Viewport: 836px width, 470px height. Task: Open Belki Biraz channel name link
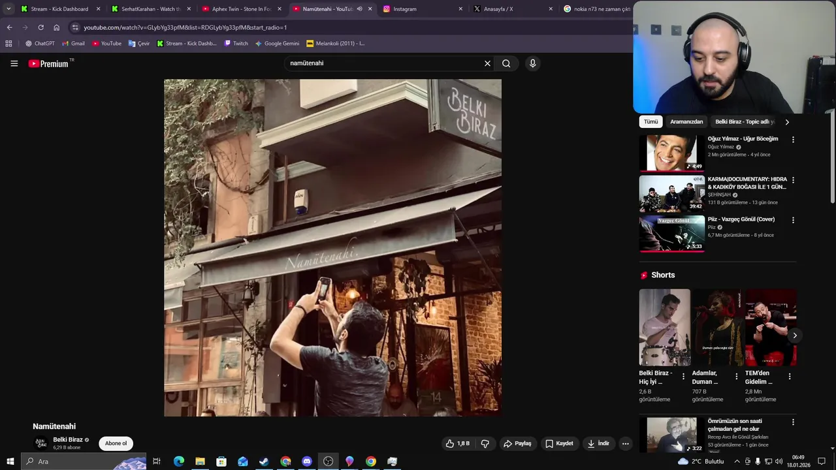click(x=68, y=440)
